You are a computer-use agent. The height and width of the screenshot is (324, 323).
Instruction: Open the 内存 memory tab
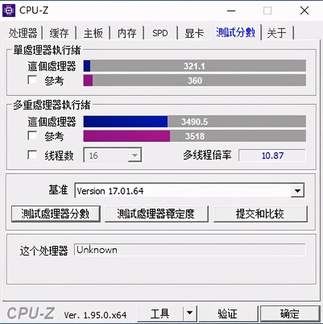tap(127, 33)
